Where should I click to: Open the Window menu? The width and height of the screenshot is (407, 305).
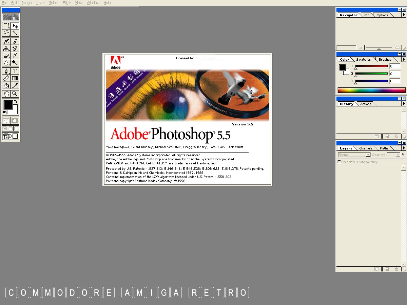[x=93, y=3]
